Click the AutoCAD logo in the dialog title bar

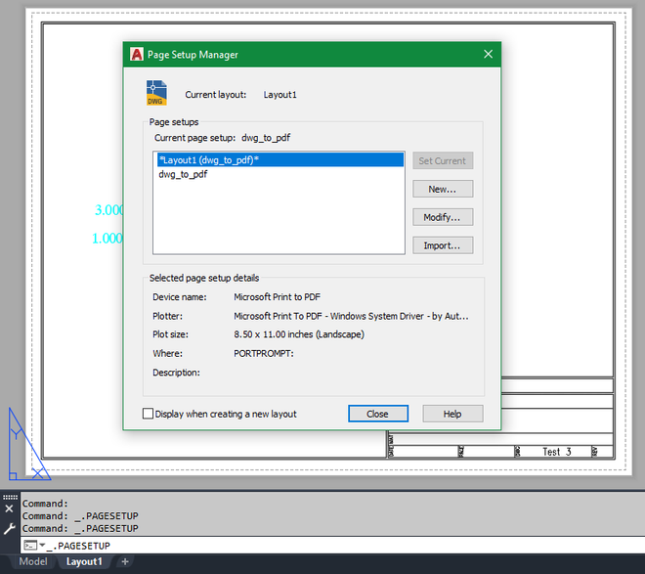point(137,54)
